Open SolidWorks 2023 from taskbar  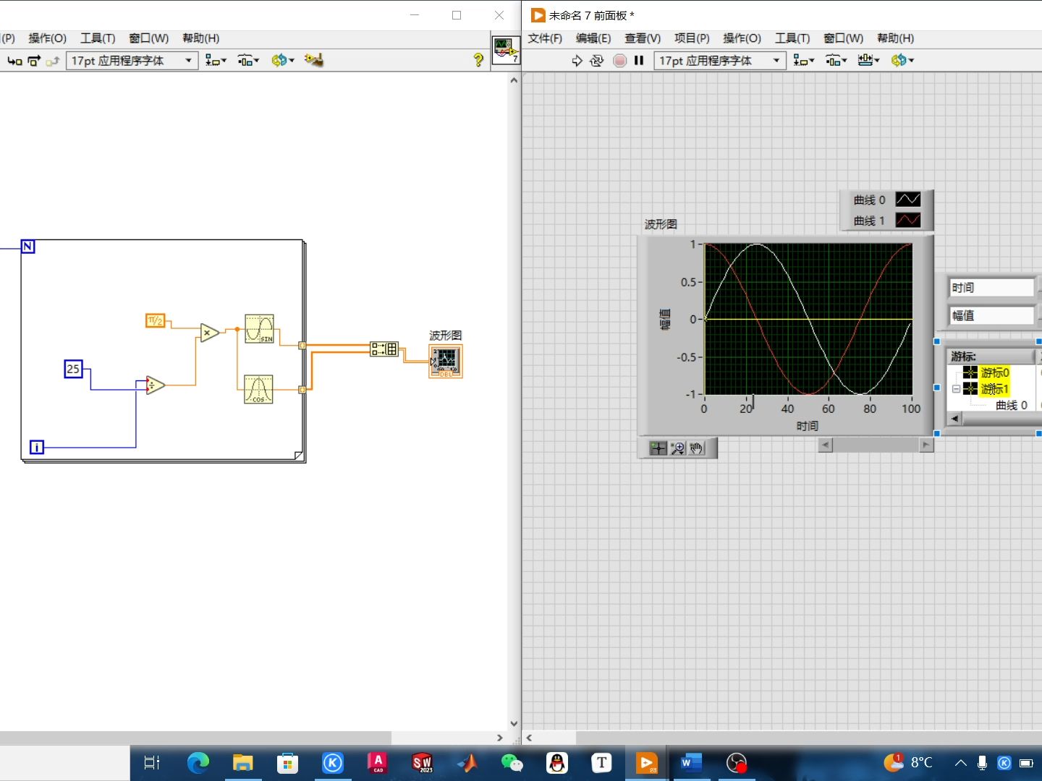pyautogui.click(x=422, y=763)
